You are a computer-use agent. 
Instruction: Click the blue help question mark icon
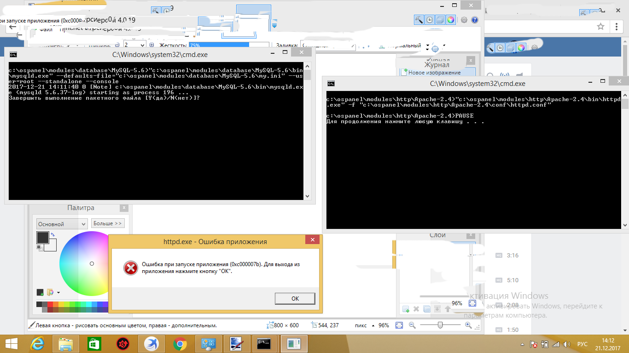pos(475,20)
